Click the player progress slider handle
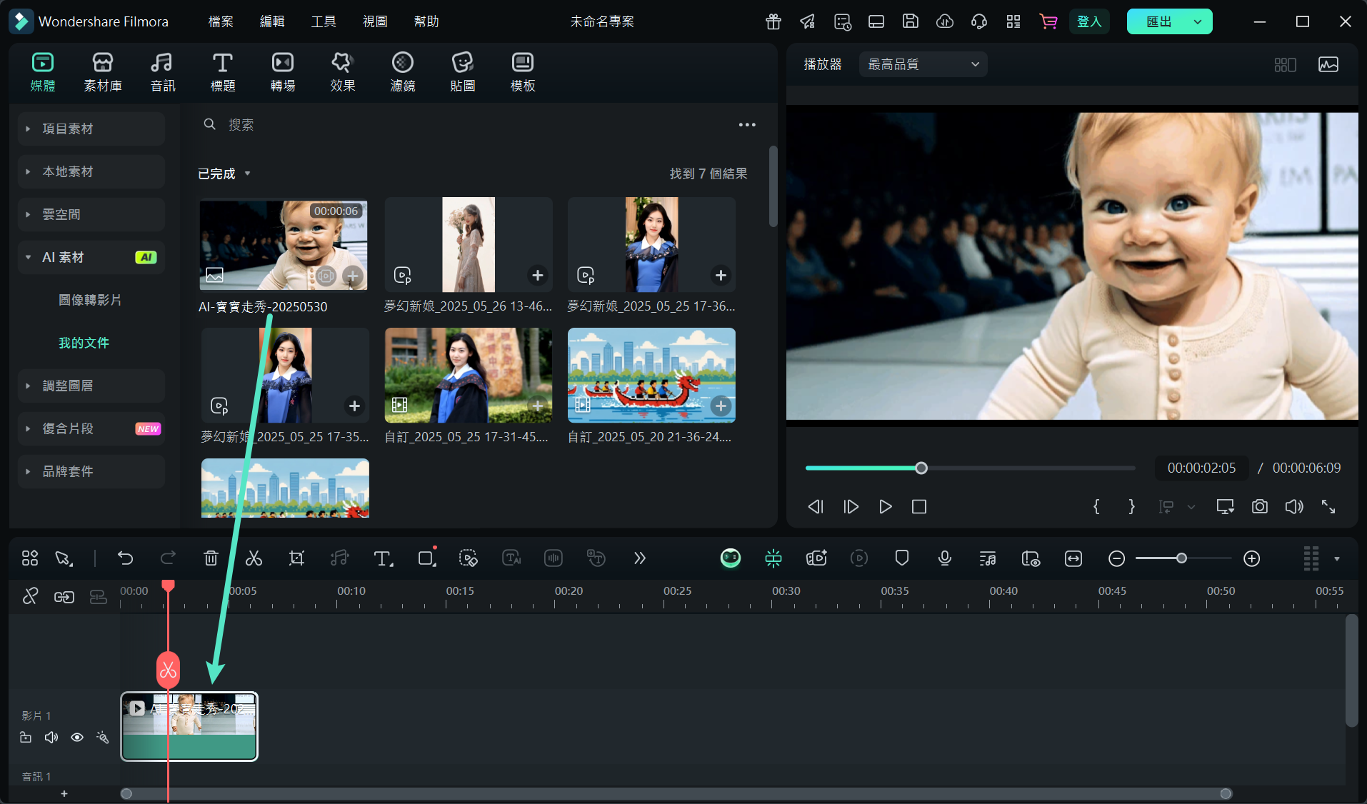 tap(921, 468)
